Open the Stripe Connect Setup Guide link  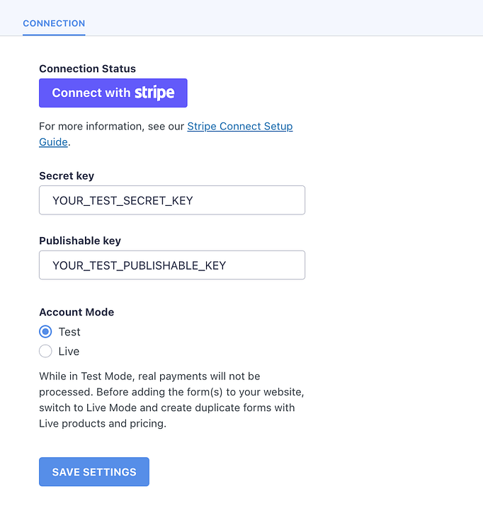coord(239,127)
